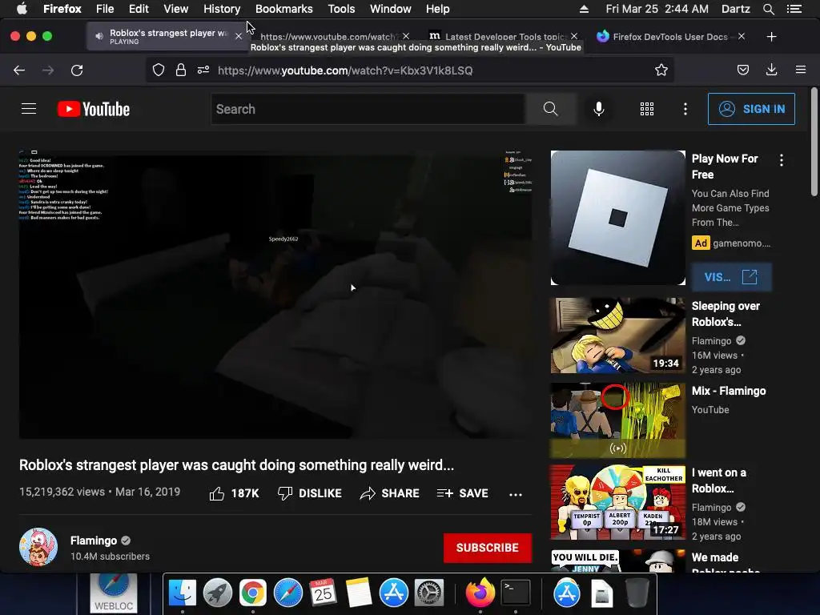The image size is (820, 615).
Task: Save the video using SAVE button
Action: point(462,493)
